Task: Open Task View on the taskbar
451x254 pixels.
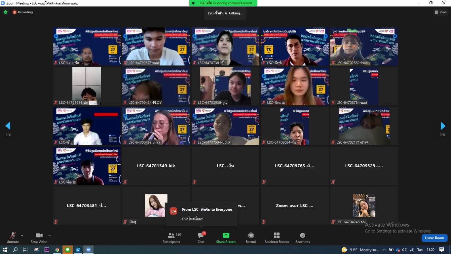Action: [x=25, y=250]
